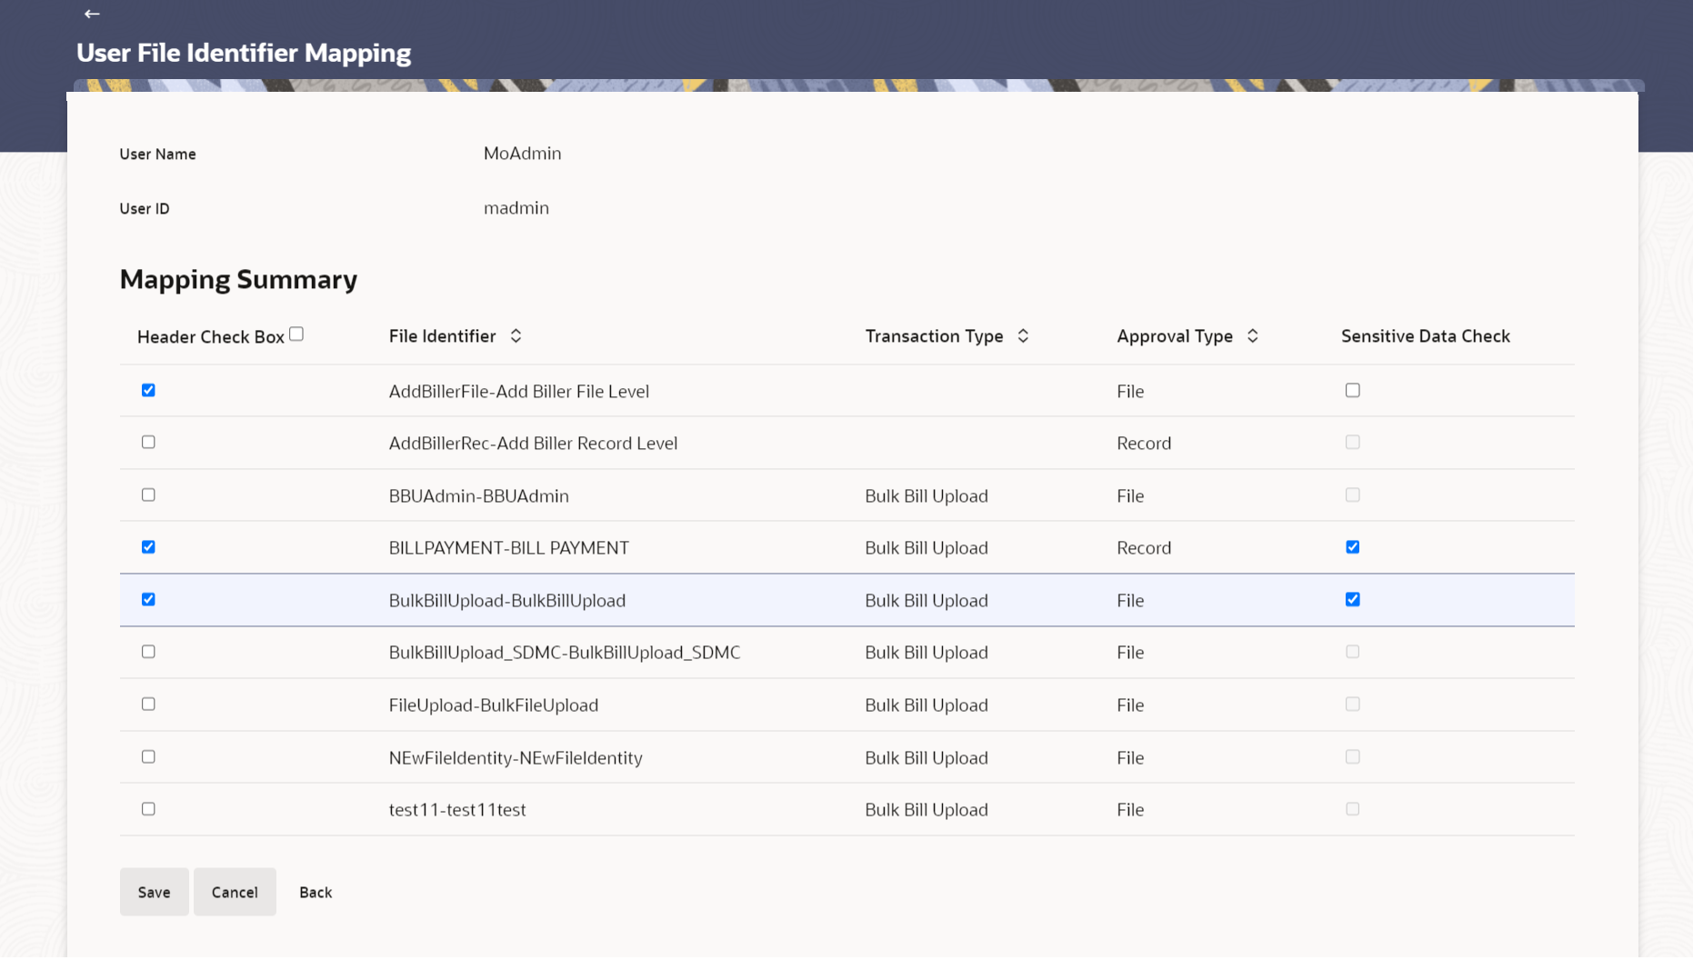This screenshot has height=970, width=1693.
Task: Click the BulkBillUpload-BulkBillUpload file identifier text
Action: [507, 600]
